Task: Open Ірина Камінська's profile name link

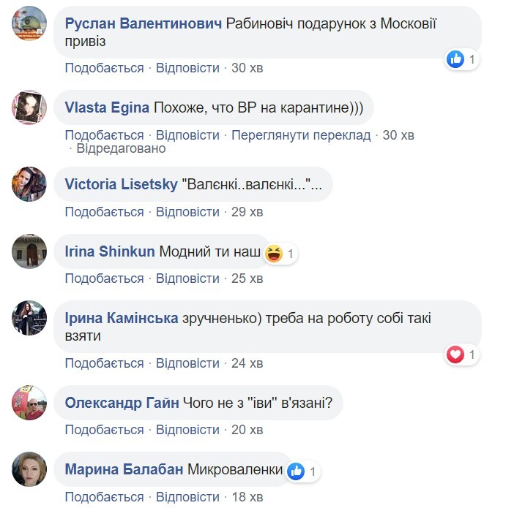Action: click(x=122, y=318)
